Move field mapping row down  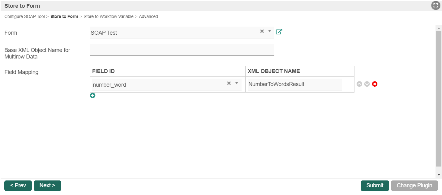coord(367,84)
